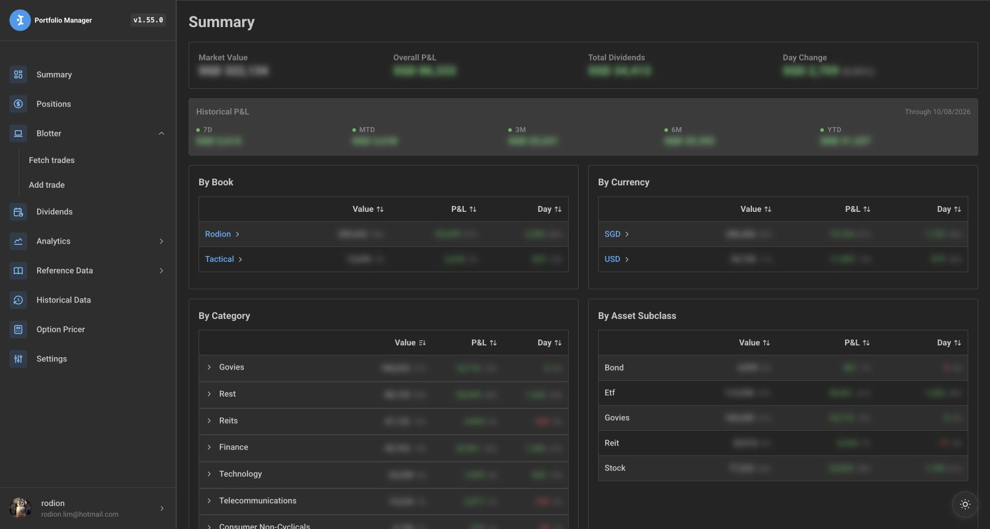The height and width of the screenshot is (529, 990).
Task: Click the Historical Data clock icon
Action: 18,300
